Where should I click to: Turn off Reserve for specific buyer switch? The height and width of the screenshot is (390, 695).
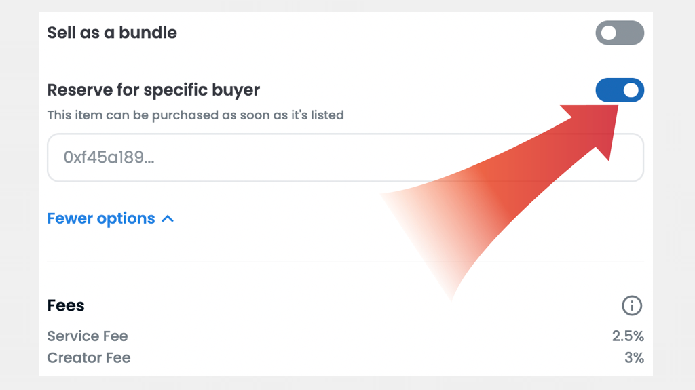(x=619, y=90)
